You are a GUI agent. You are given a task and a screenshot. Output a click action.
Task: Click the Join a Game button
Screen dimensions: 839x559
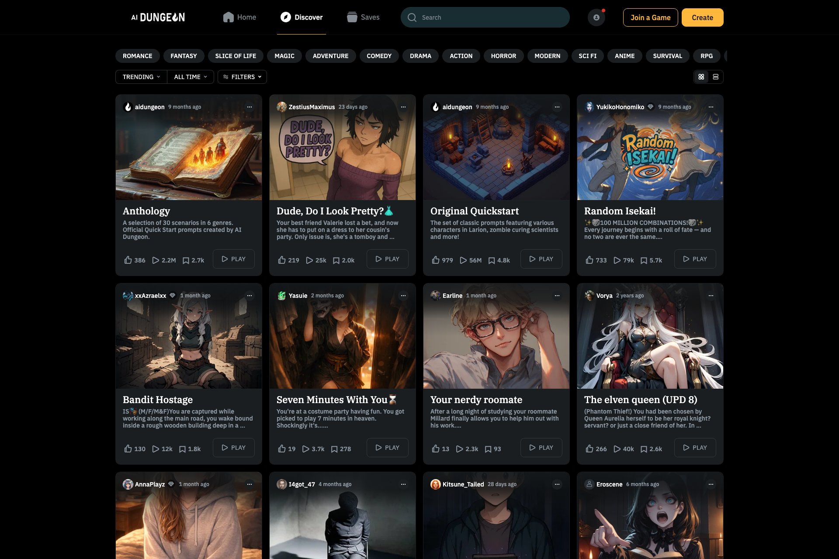point(650,17)
